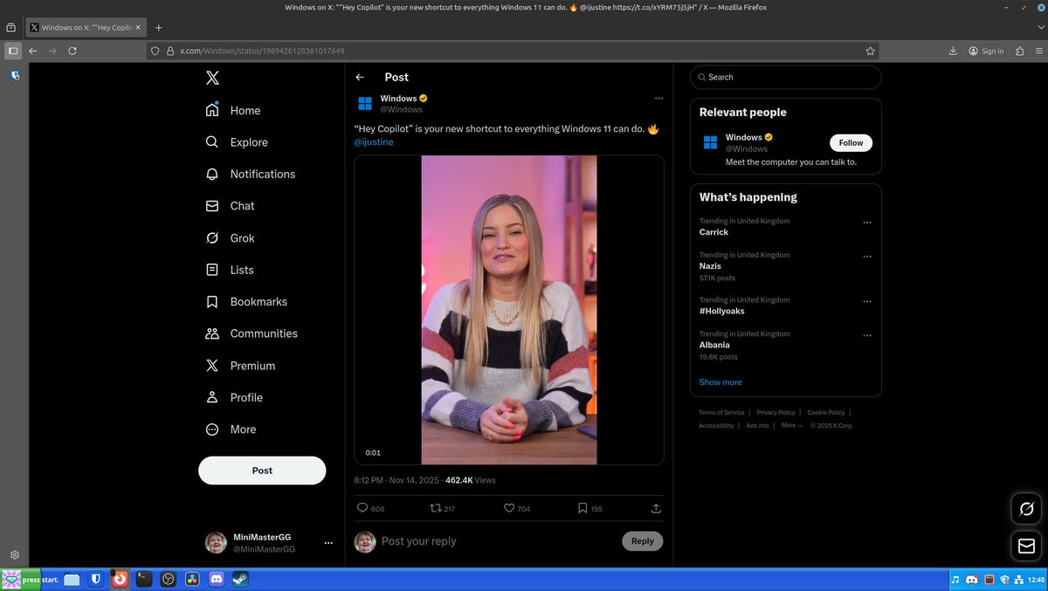This screenshot has width=1048, height=591.
Task: Expand the More menu next to Ads info
Action: [x=791, y=425]
